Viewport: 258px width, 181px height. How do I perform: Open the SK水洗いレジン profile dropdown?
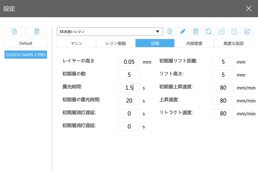(x=110, y=32)
